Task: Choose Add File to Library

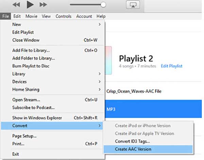Action: coord(52,50)
